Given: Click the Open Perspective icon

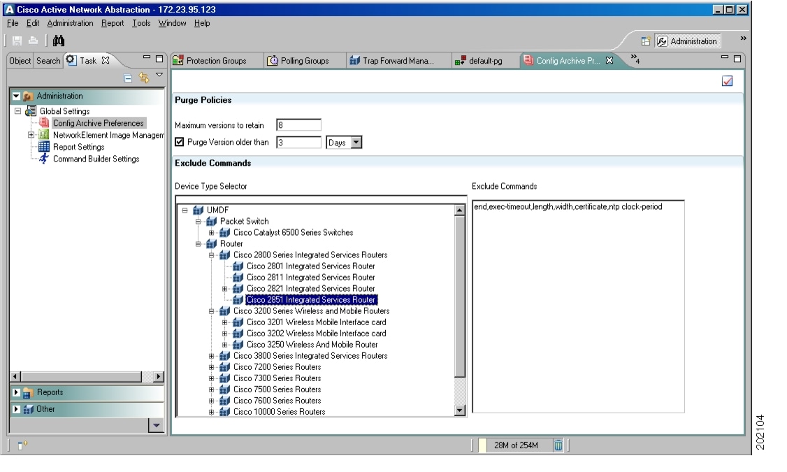Looking at the screenshot, I should (x=645, y=41).
